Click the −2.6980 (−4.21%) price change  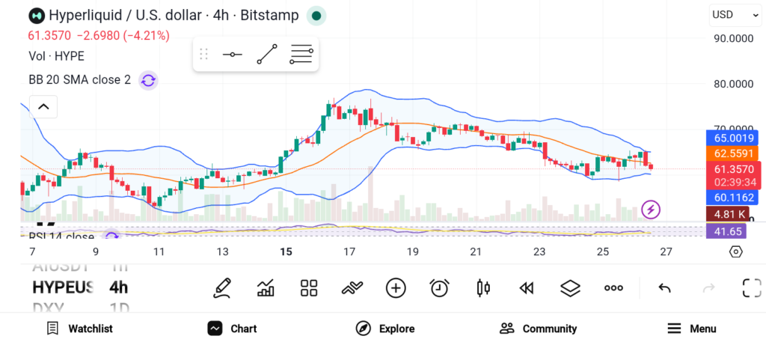point(123,36)
